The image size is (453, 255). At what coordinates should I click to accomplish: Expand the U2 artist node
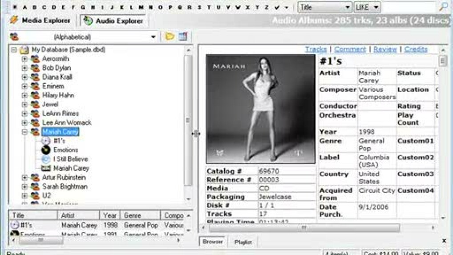24,196
